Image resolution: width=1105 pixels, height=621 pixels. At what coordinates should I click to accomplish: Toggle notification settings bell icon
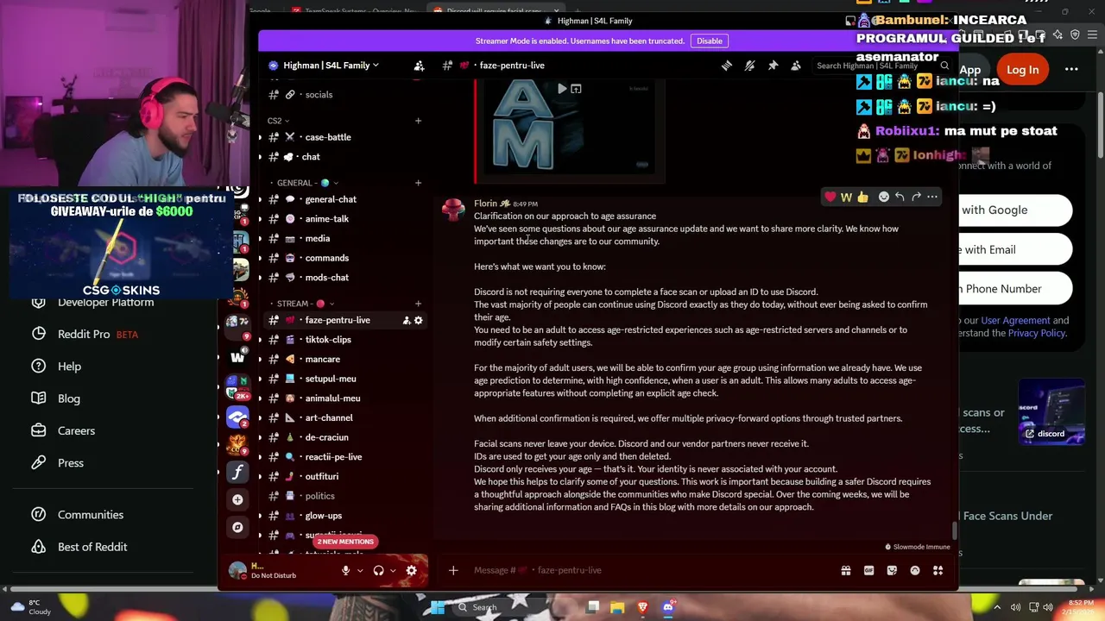click(x=749, y=66)
